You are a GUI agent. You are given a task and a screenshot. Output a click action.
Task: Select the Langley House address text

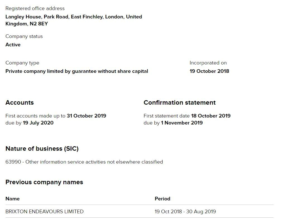[x=74, y=20]
